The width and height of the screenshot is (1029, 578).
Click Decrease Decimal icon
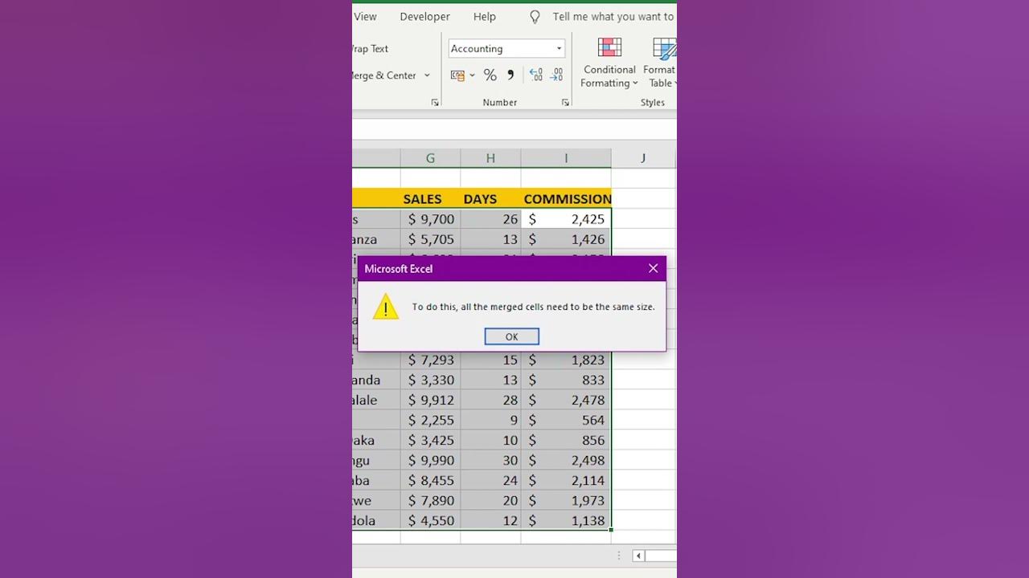[x=556, y=75]
